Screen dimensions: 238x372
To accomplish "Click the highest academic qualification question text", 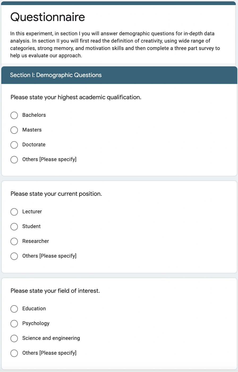I will (x=76, y=97).
